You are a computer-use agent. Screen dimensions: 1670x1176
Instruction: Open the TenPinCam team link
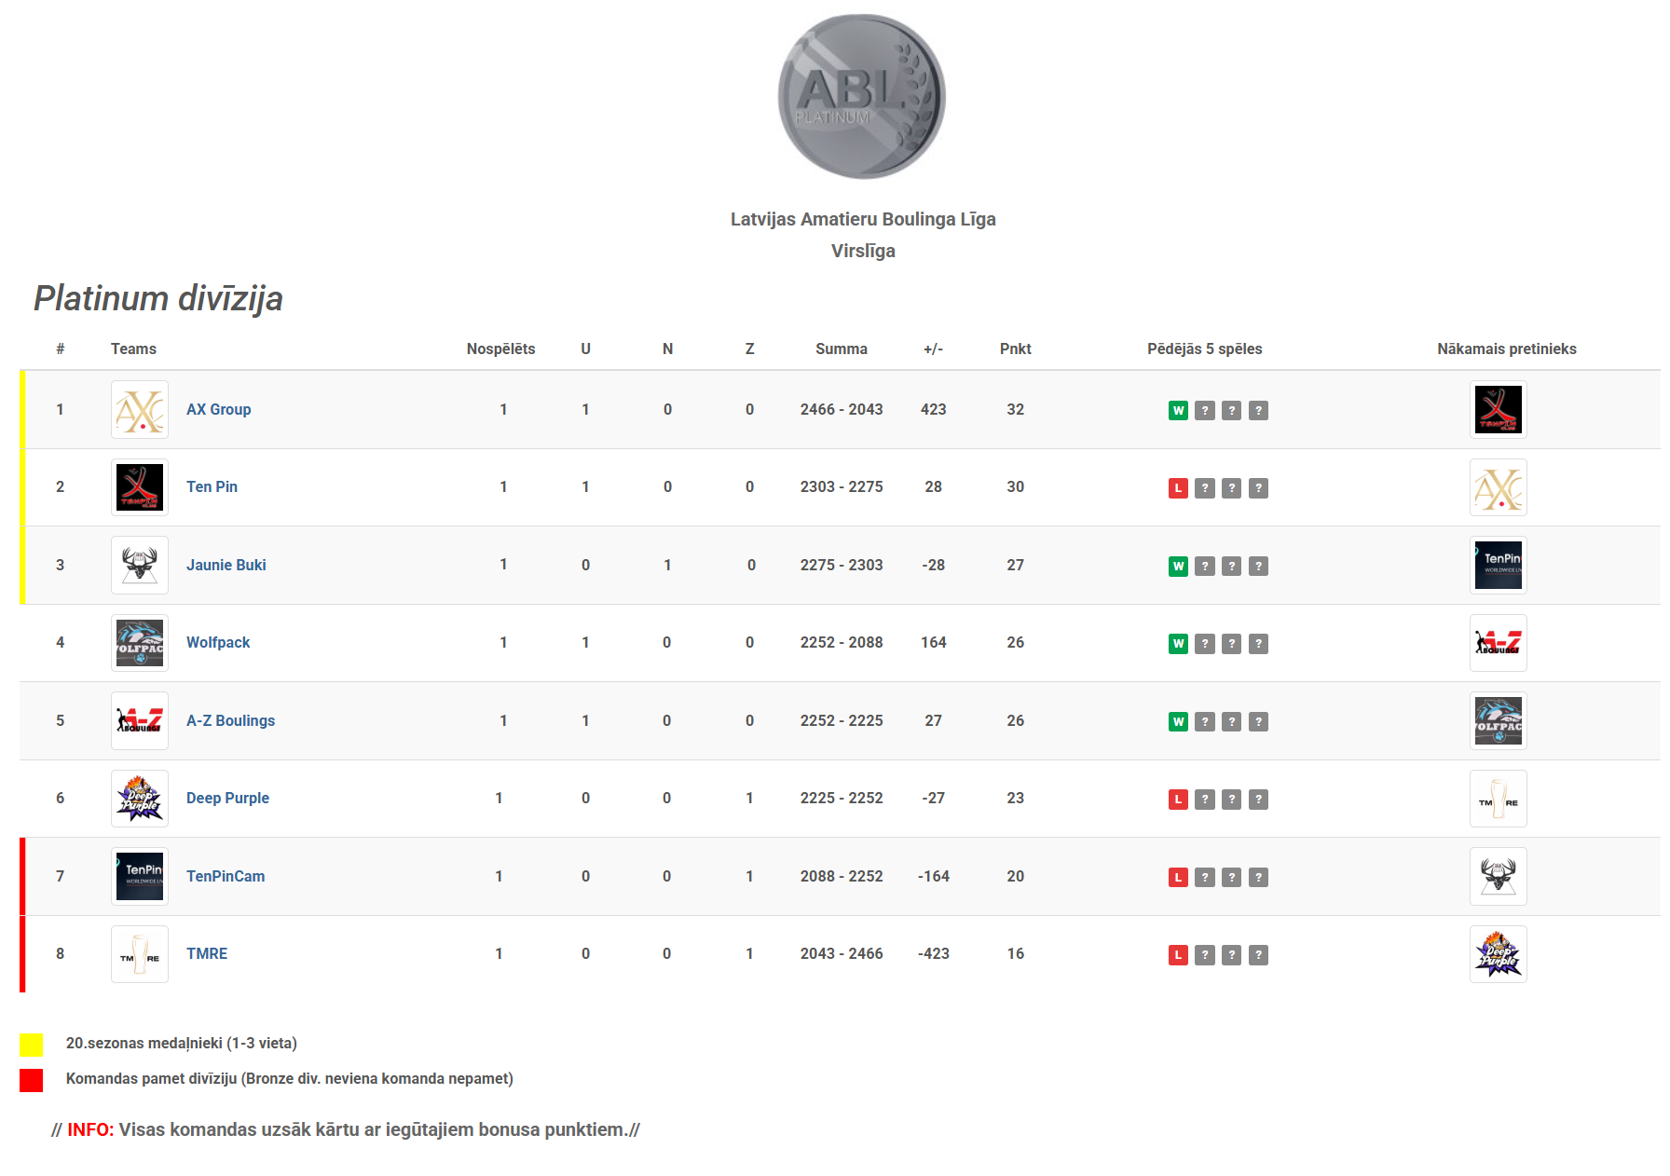226,877
